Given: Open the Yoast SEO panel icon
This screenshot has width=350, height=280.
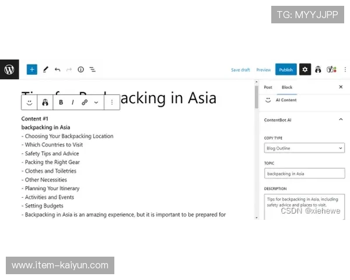Looking at the screenshot, I should pyautogui.click(x=331, y=69).
